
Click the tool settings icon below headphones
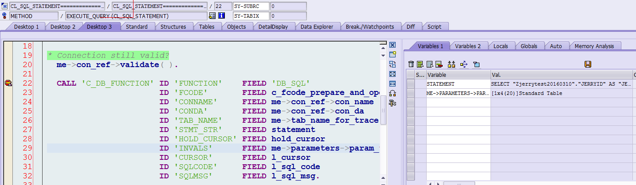[393, 103]
